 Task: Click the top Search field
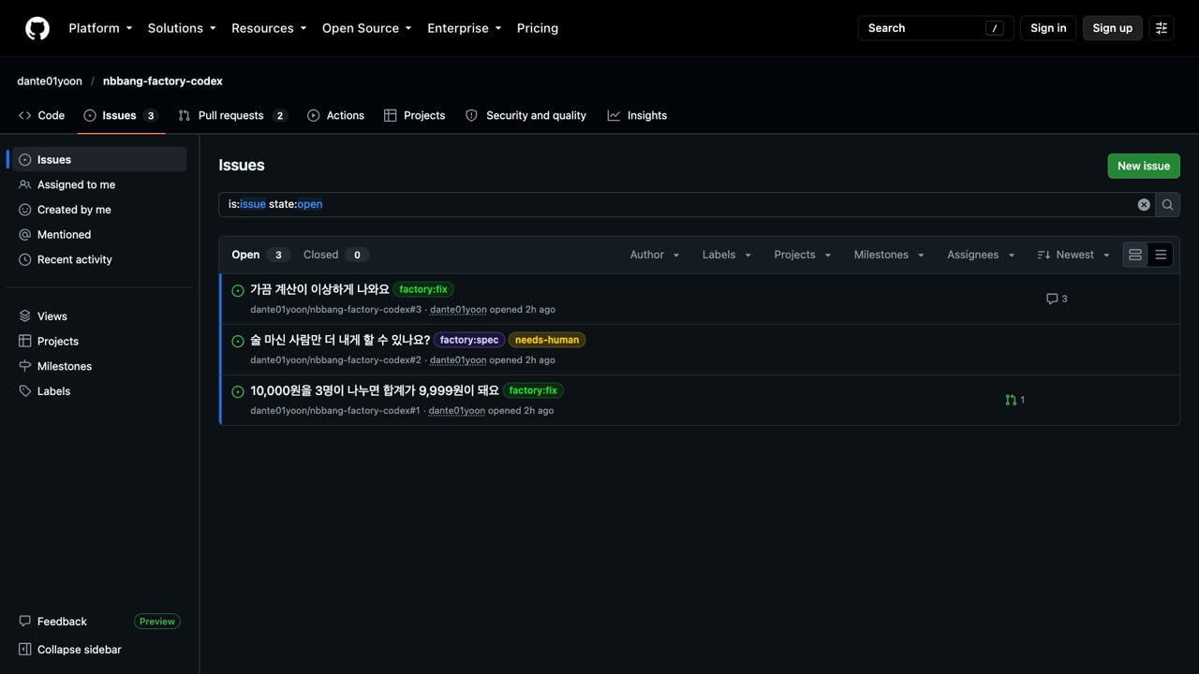click(936, 28)
